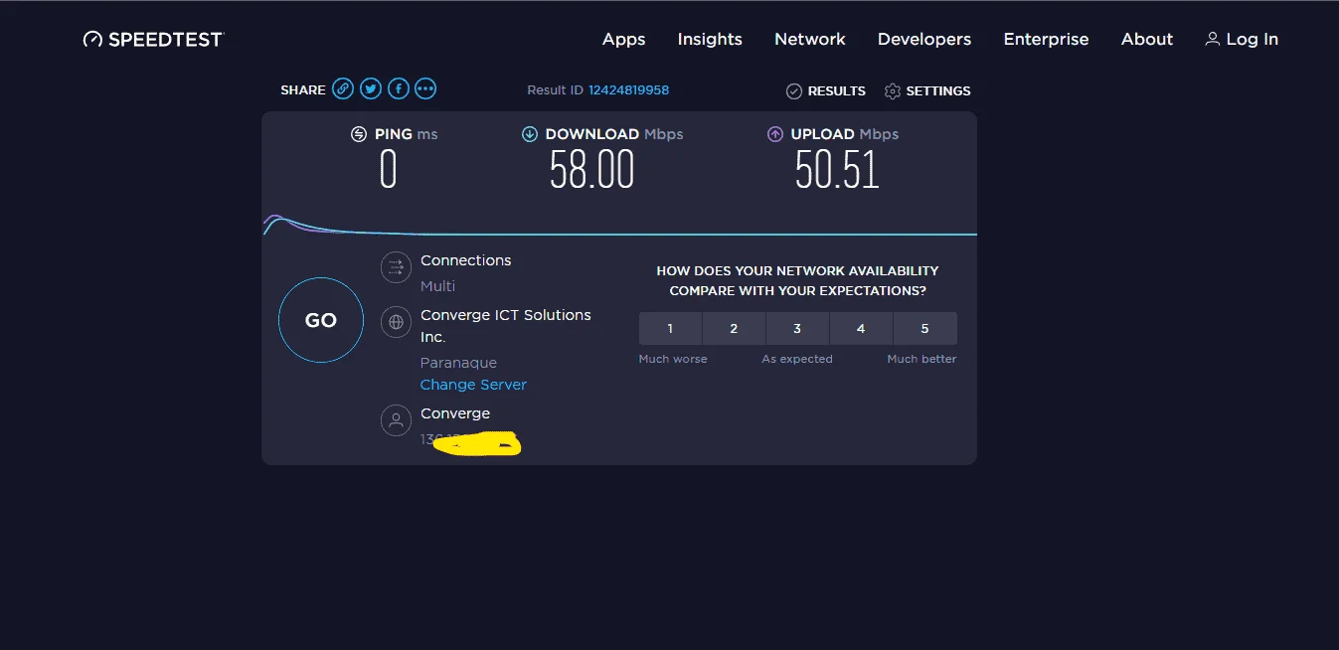The image size is (1339, 650).
Task: Open Result ID 12424819958 link
Action: (628, 89)
